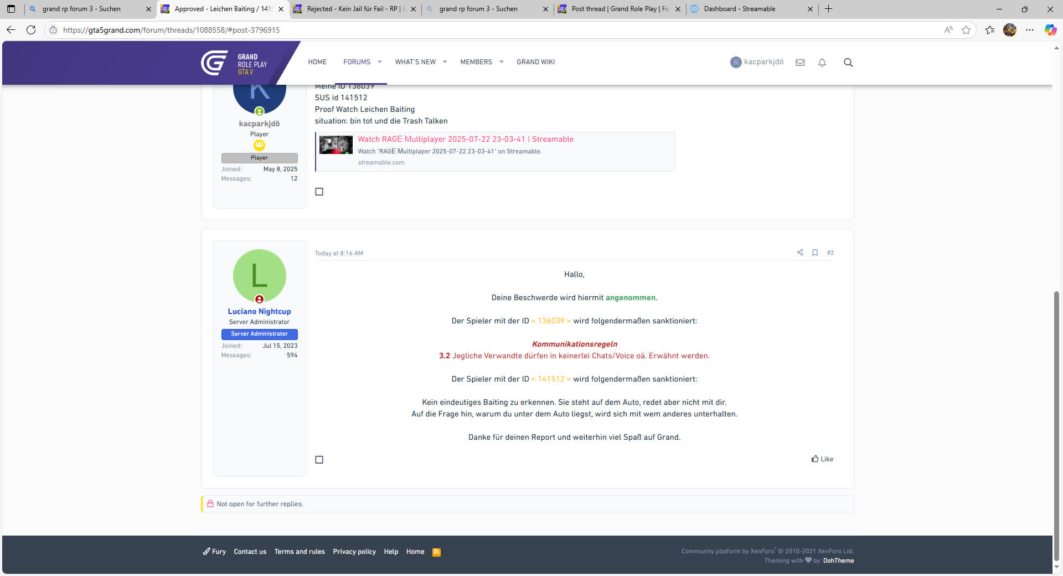Open FORUMS navigation item
1063x576 pixels.
[357, 62]
